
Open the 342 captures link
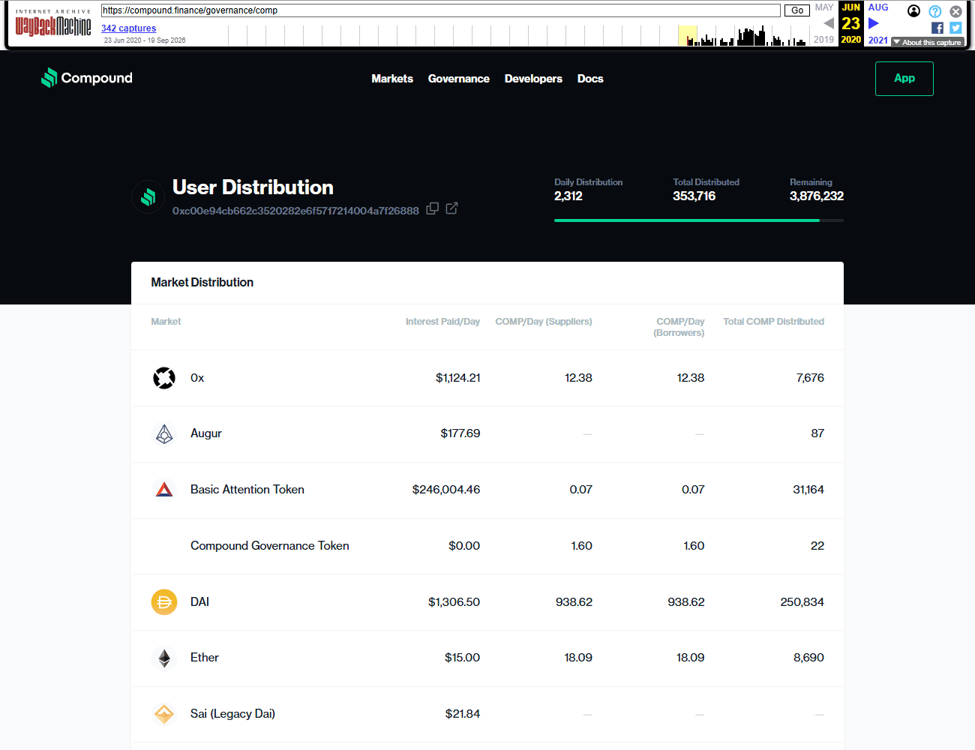129,28
